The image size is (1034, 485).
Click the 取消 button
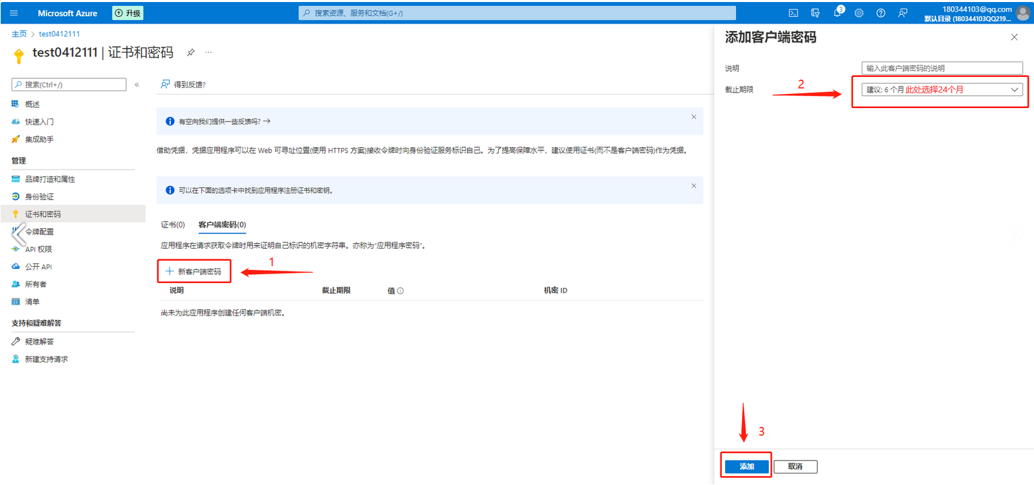(x=795, y=467)
